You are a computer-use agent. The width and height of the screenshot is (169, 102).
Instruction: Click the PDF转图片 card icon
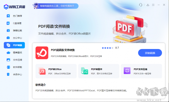click(x=84, y=71)
